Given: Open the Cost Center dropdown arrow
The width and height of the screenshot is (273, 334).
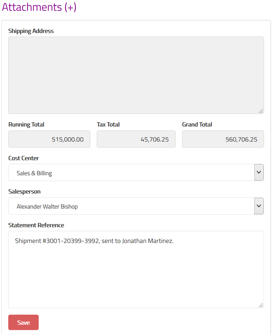Looking at the screenshot, I should (259, 172).
